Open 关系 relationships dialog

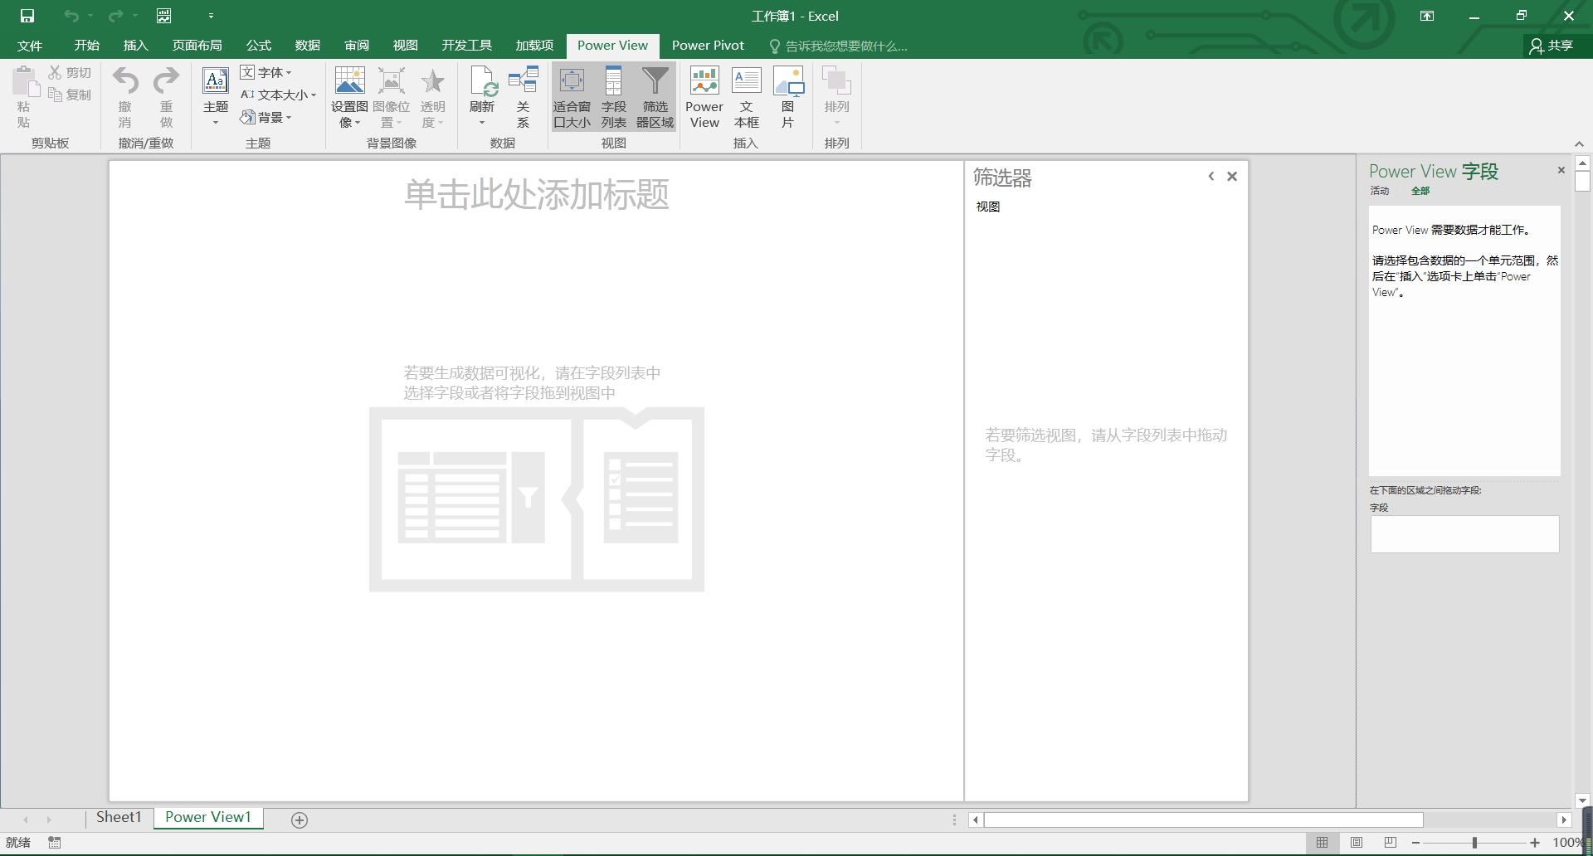coord(524,98)
